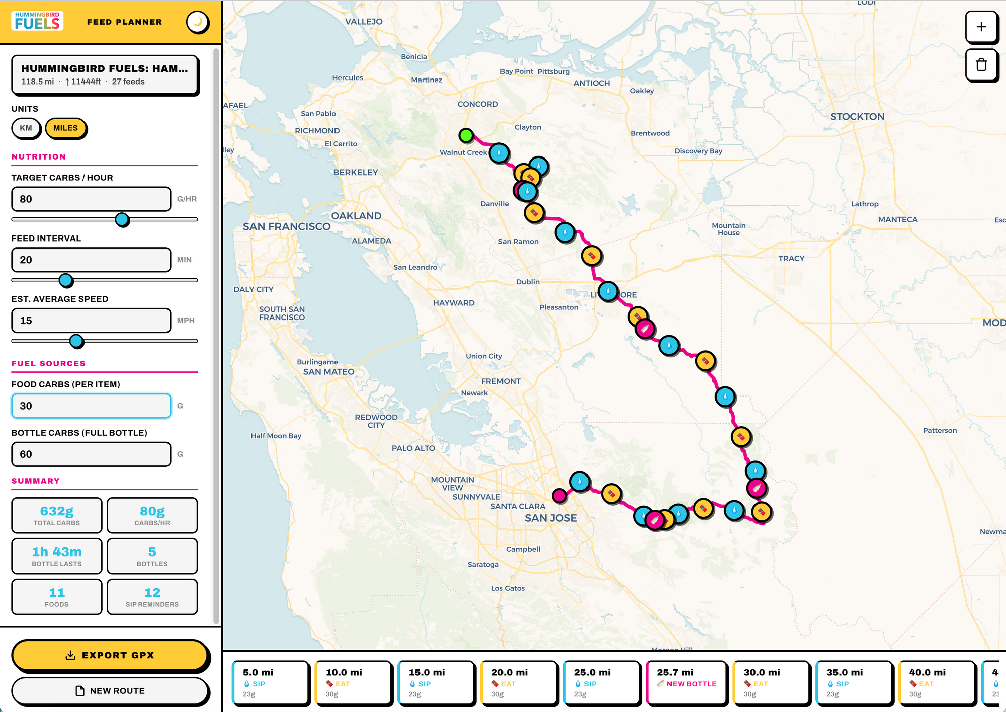Click eat marker east of San Ramon
This screenshot has height=712, width=1006.
click(592, 256)
